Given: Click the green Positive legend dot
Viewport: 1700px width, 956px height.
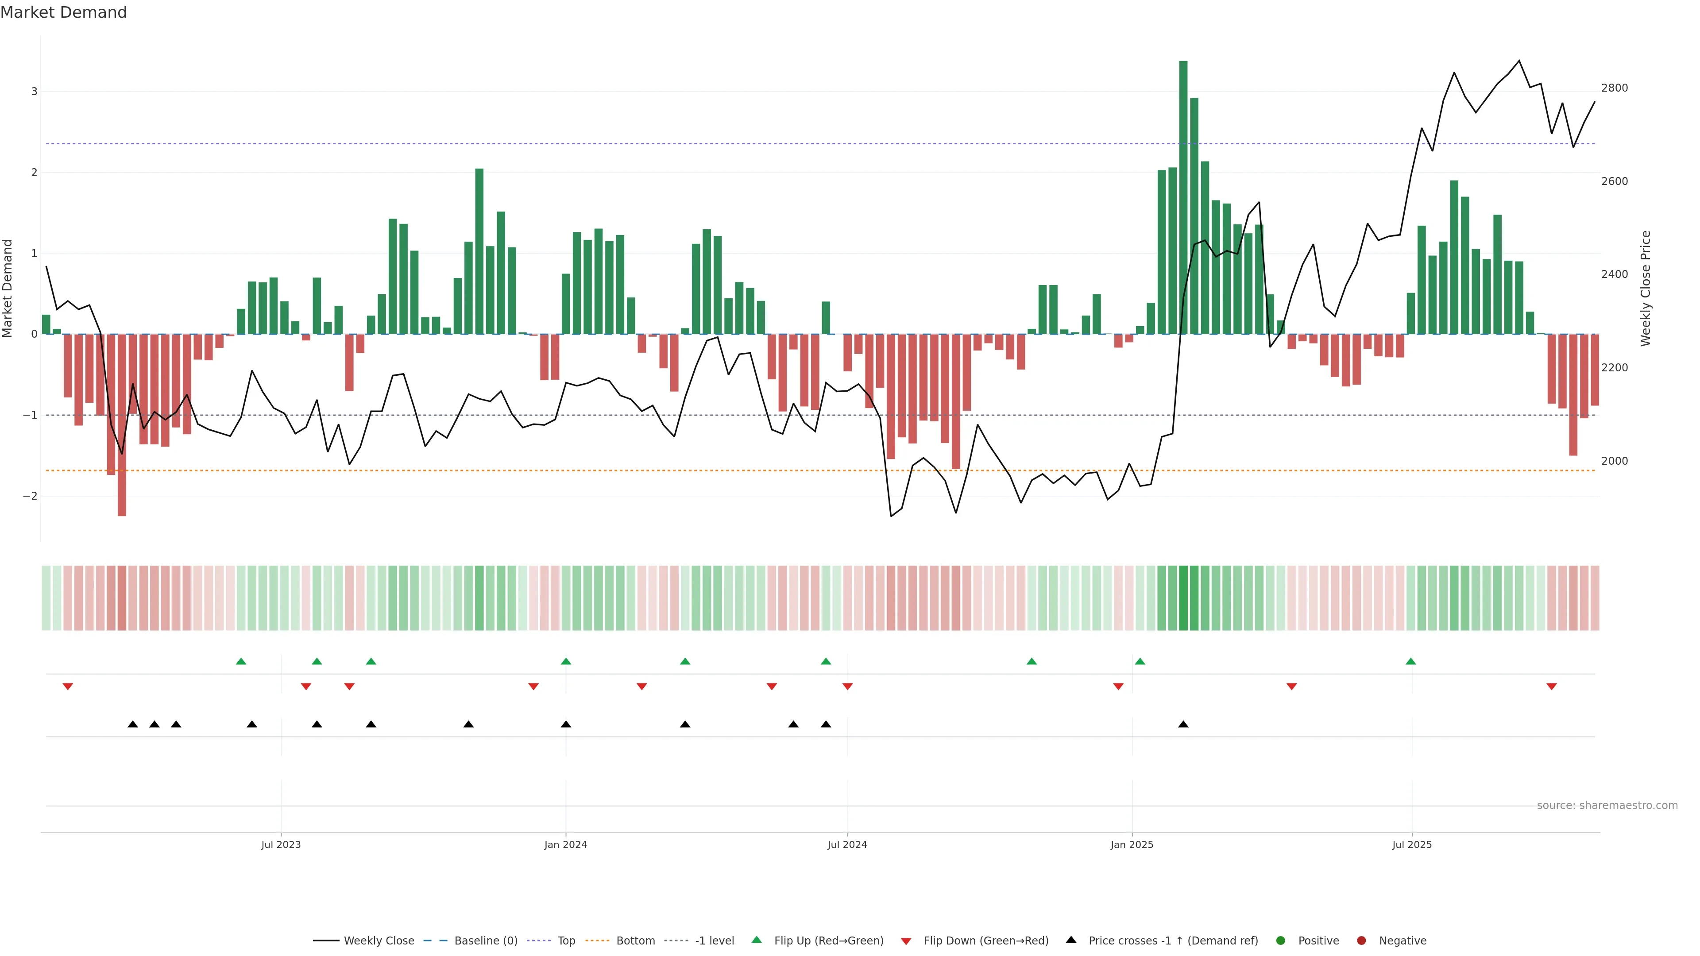Looking at the screenshot, I should click(1281, 940).
